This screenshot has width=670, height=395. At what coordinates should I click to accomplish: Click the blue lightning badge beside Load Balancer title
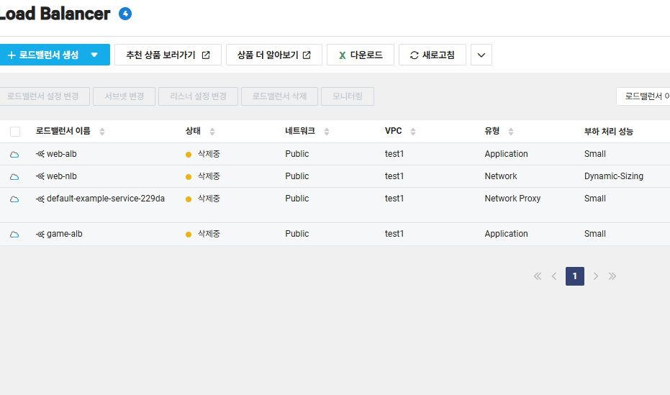(x=125, y=14)
